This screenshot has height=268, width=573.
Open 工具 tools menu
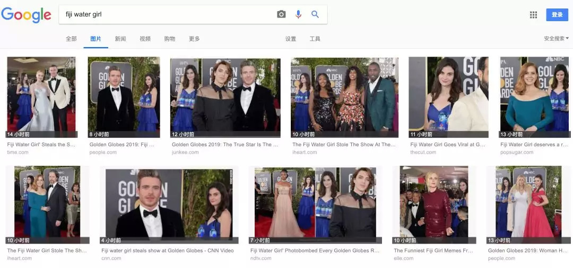point(315,39)
